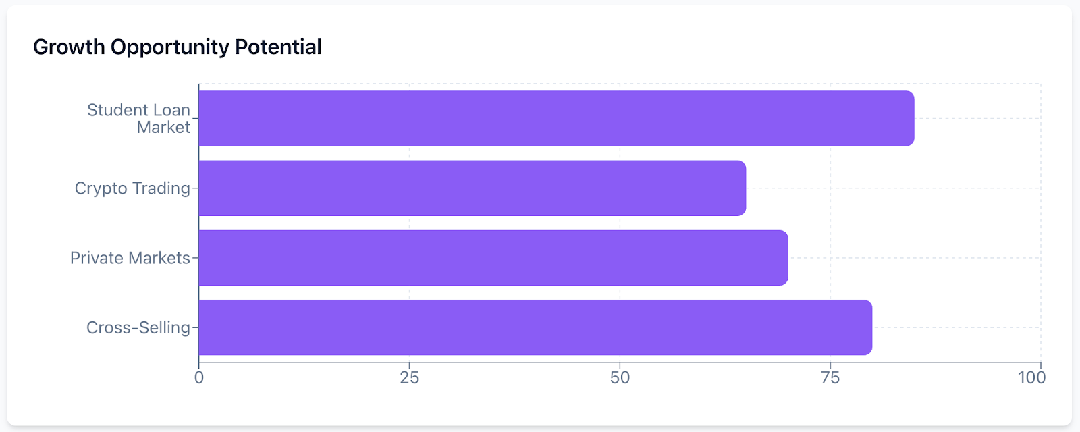Click right end of Private Markets bar

point(783,258)
